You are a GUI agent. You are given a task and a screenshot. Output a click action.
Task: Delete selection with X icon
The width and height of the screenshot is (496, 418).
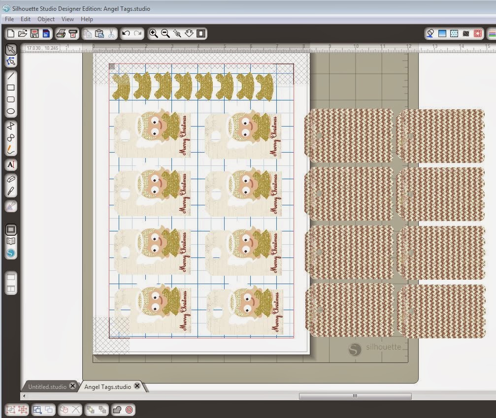click(75, 410)
